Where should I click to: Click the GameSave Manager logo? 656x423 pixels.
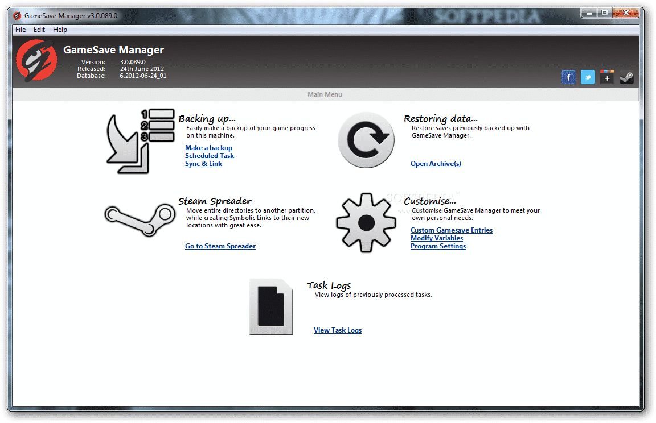pos(36,60)
